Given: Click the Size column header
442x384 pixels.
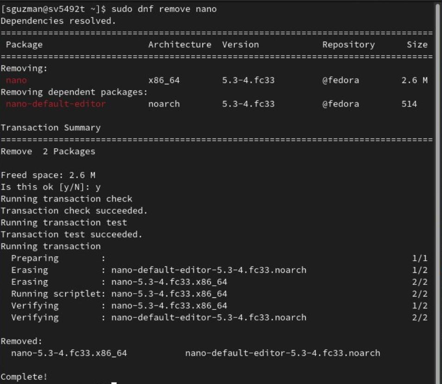Looking at the screenshot, I should click(417, 45).
